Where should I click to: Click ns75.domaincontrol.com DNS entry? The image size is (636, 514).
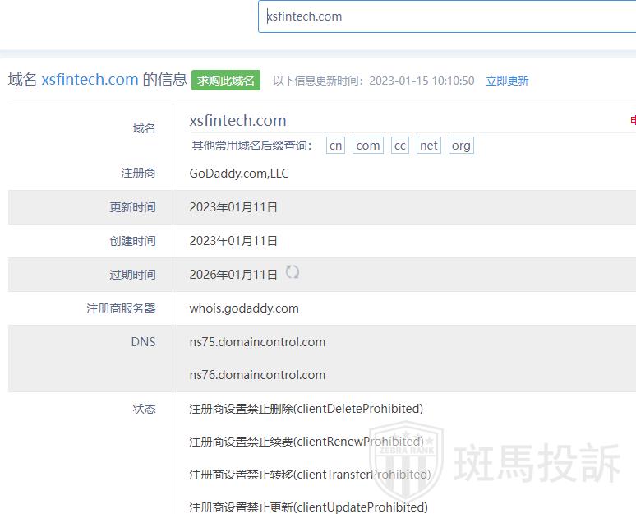[x=257, y=342]
